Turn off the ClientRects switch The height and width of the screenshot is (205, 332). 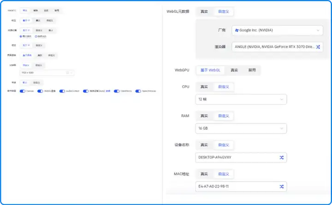(117, 91)
